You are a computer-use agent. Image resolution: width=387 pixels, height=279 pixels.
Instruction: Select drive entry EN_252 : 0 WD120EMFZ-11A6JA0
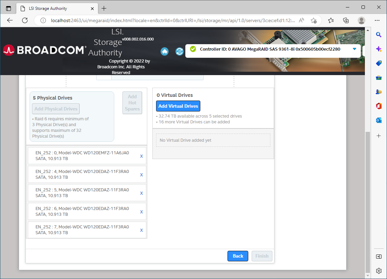87,156
